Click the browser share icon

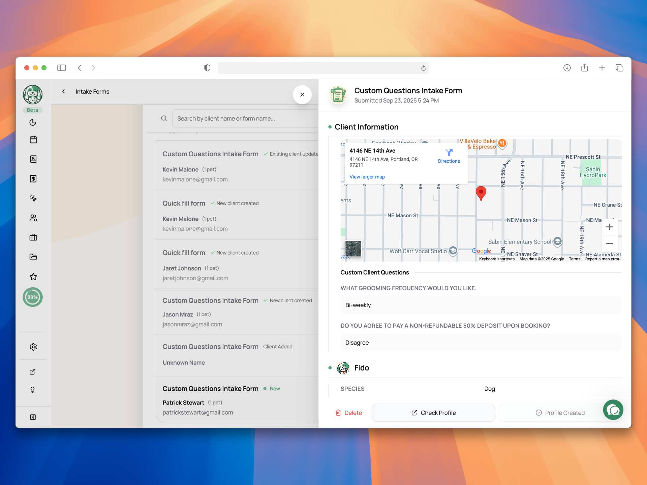point(585,68)
